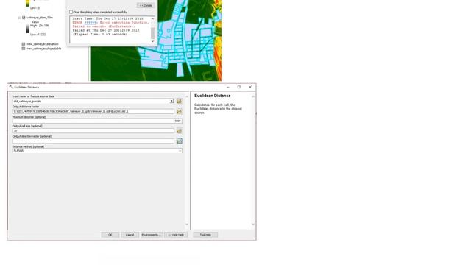Click the 'Failed to execute' log line
This screenshot has width=471, height=265.
click(x=104, y=26)
